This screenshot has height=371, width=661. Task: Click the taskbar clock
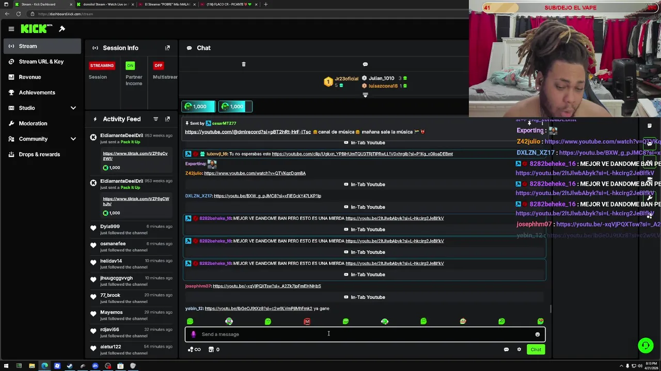[650, 366]
